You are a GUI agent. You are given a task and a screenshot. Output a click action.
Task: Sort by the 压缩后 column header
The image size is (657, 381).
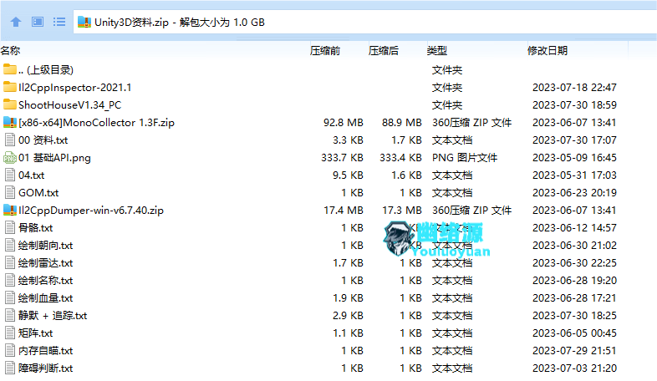(x=384, y=51)
